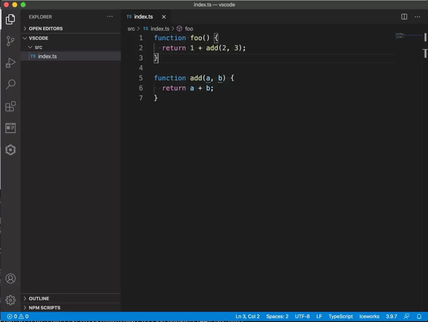428x322 pixels.
Task: Select the index.ts editor tab
Action: click(146, 17)
